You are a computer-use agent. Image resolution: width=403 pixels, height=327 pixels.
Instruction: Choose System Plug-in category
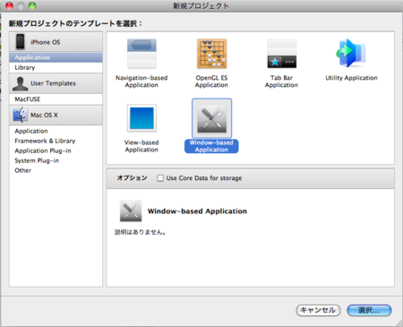[56, 160]
